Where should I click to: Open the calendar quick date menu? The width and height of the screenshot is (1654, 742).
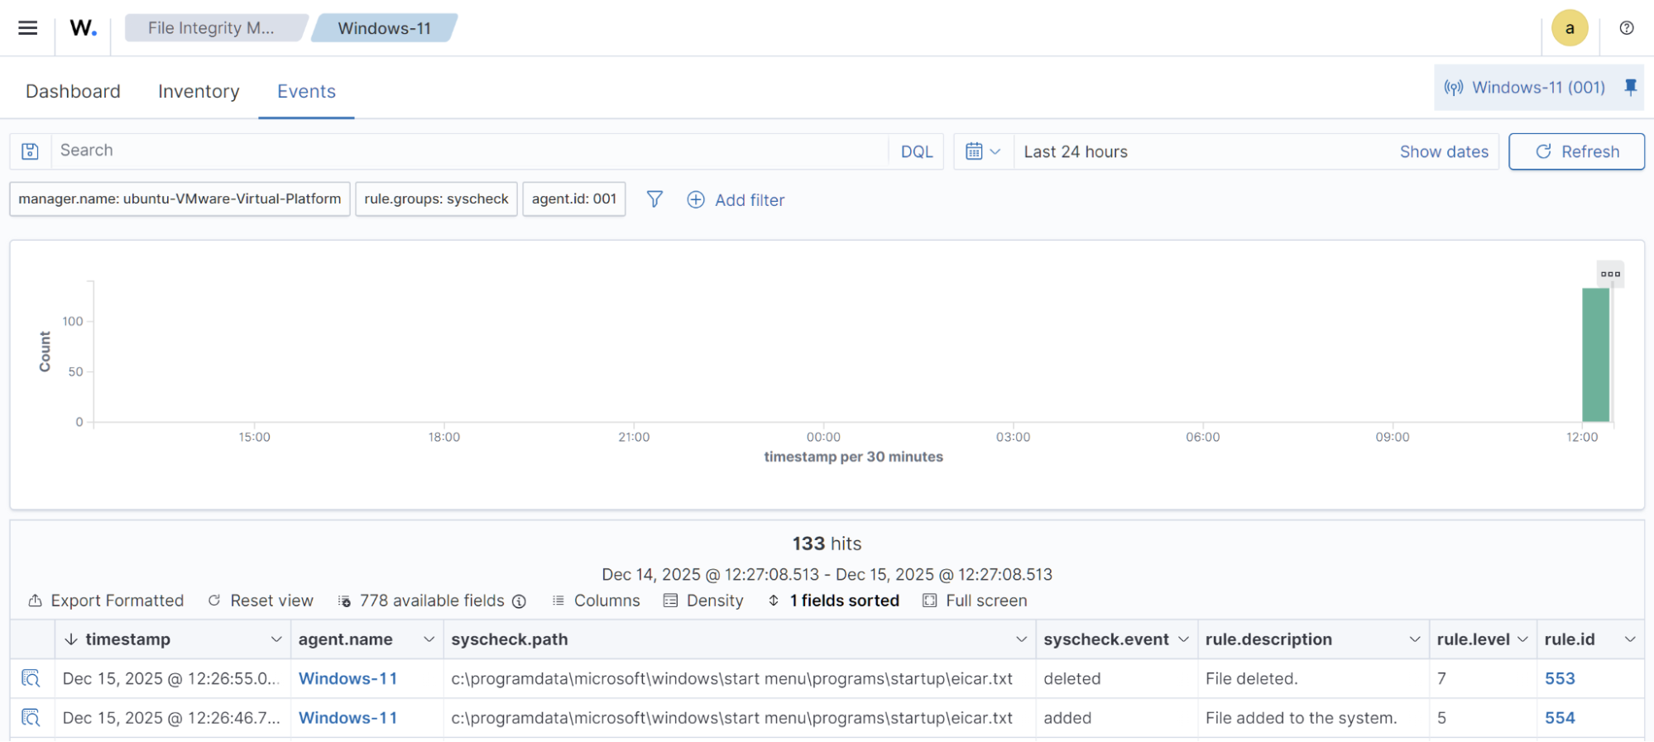click(983, 151)
